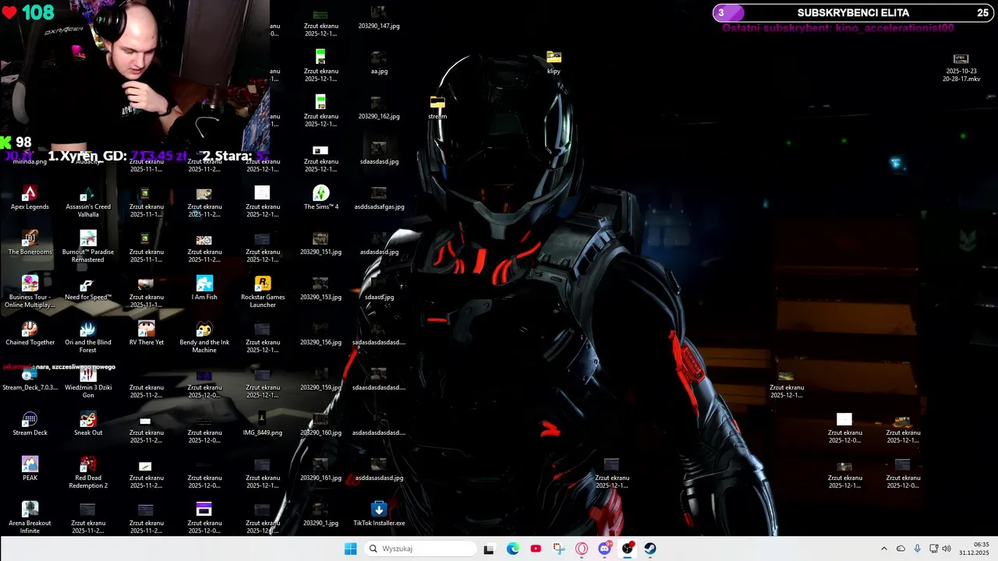This screenshot has height=561, width=998.
Task: Select sdaasdasd.jpg image file
Action: point(379,153)
